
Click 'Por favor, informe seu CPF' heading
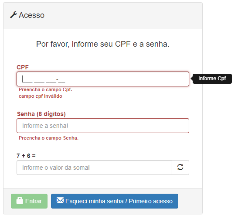click(x=103, y=44)
